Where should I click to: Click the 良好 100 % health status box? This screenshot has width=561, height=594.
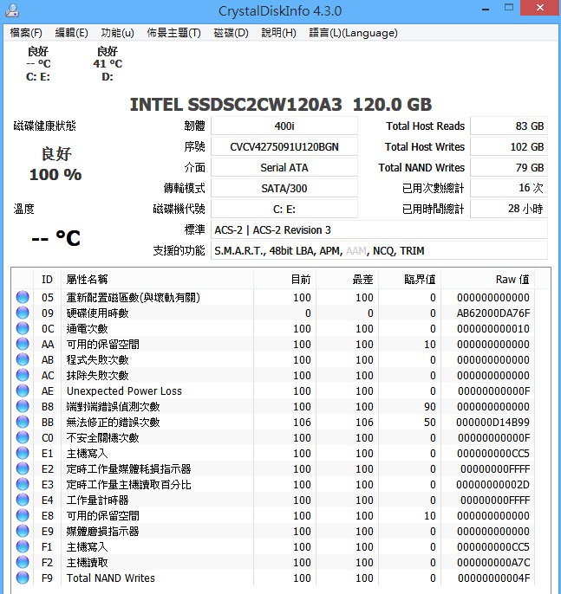coord(55,165)
